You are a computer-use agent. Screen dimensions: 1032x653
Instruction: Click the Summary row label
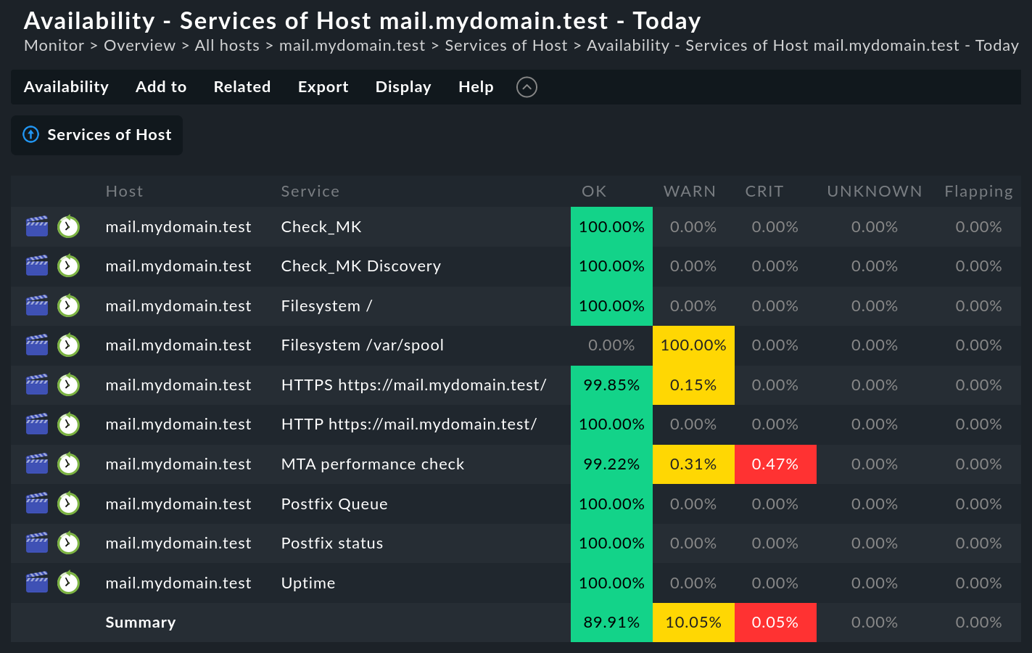(x=141, y=622)
